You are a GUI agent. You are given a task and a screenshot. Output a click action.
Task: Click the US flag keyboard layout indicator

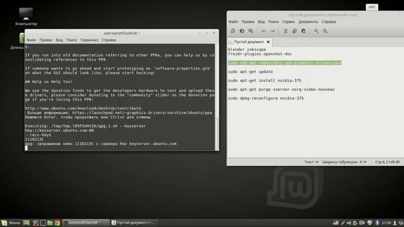pyautogui.click(x=336, y=223)
